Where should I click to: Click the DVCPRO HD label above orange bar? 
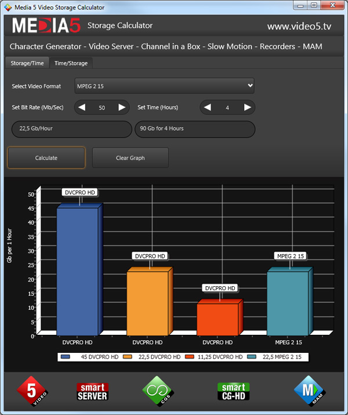tap(150, 256)
